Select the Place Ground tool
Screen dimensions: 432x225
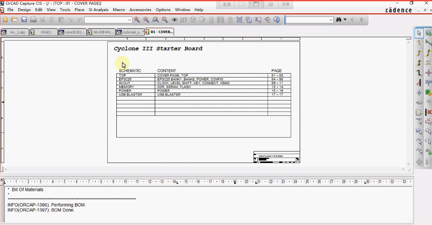[419, 93]
